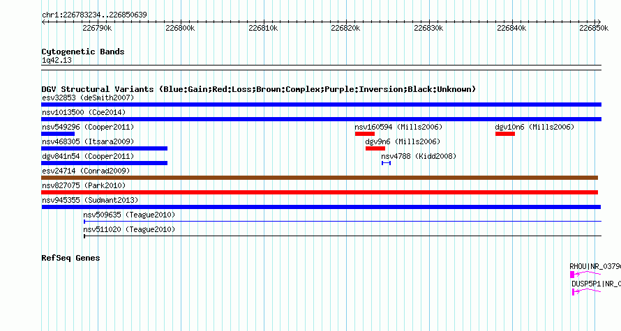Open the nsv945355 (Sudmant2013) label
Image resolution: width=621 pixels, height=331 pixels.
(x=90, y=200)
